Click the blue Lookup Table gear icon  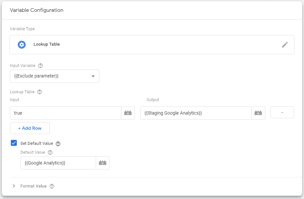(22, 45)
